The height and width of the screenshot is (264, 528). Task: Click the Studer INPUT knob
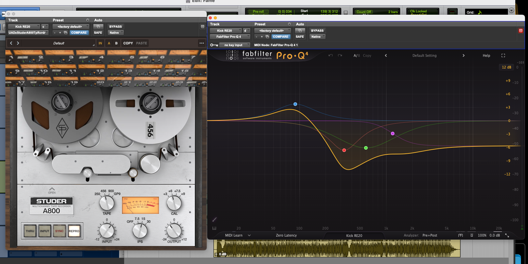click(107, 230)
